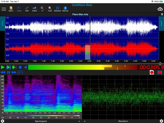Viewport: 164px width, 123px height.
Task: Click the panel resize handle diamond icon
Action: (160, 64)
